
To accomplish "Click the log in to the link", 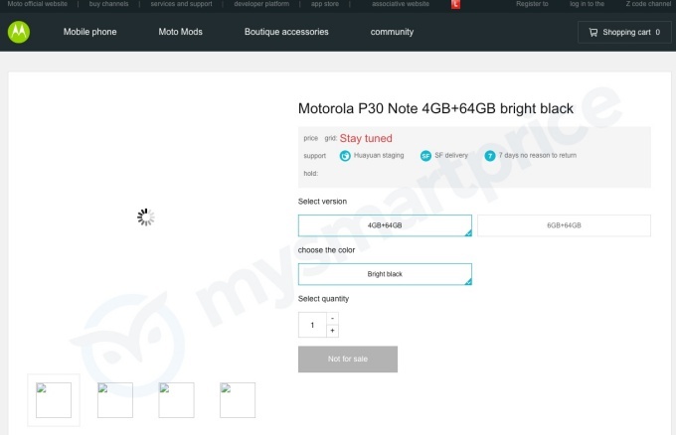I will point(587,4).
